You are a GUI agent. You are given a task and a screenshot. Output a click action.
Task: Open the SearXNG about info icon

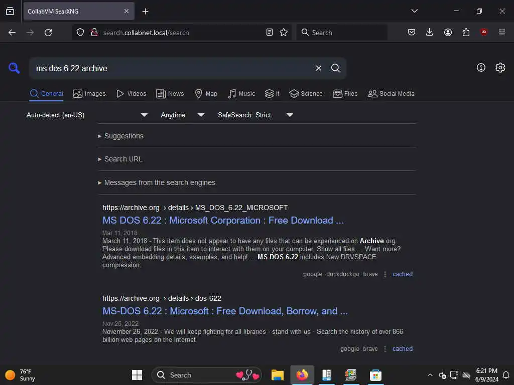[481, 68]
